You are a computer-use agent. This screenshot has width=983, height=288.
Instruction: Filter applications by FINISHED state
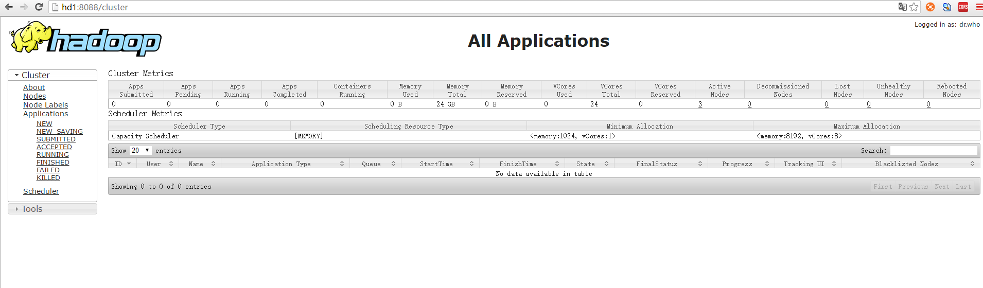[x=53, y=163]
